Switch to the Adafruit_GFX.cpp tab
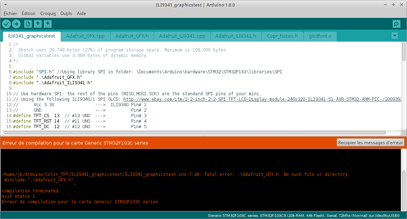The width and height of the screenshot is (407, 219). point(85,36)
